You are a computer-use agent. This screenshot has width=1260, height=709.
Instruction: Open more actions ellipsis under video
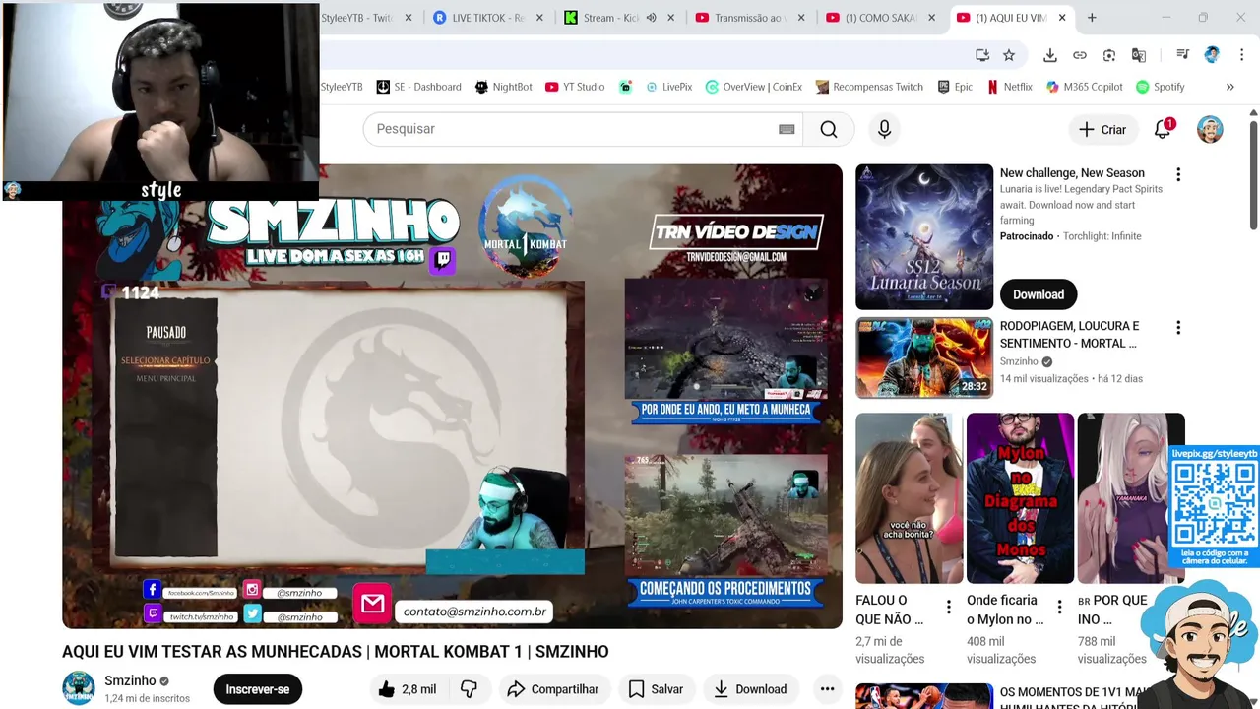pos(827,689)
